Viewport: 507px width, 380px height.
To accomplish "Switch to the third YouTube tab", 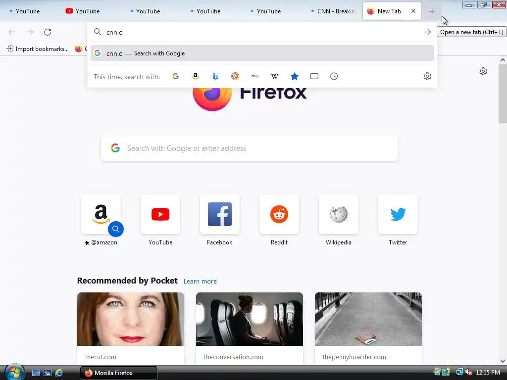I will tap(148, 11).
